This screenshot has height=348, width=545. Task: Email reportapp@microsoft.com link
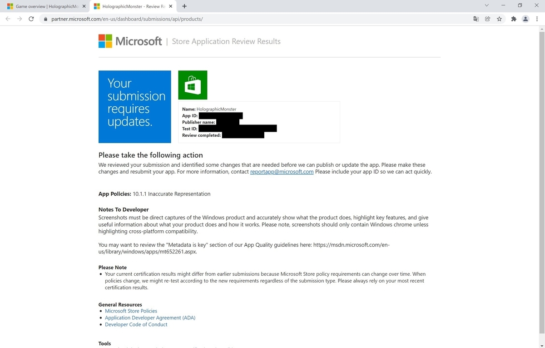click(282, 172)
